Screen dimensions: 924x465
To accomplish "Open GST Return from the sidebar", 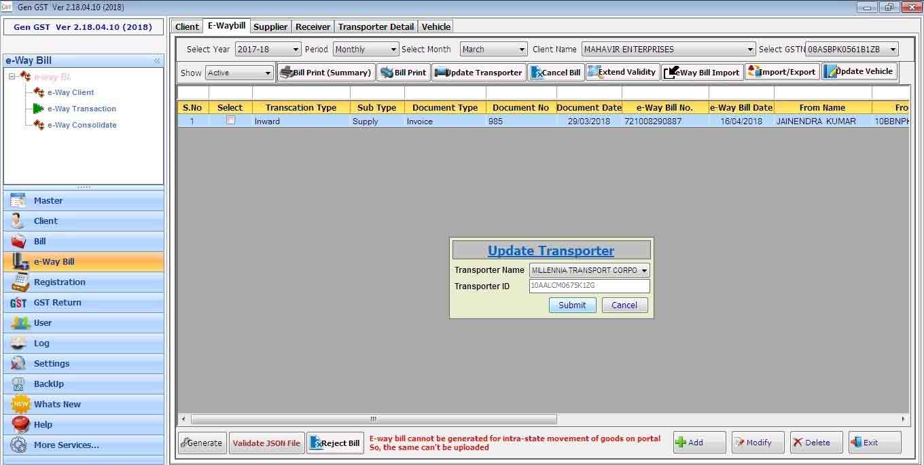I will pos(57,303).
